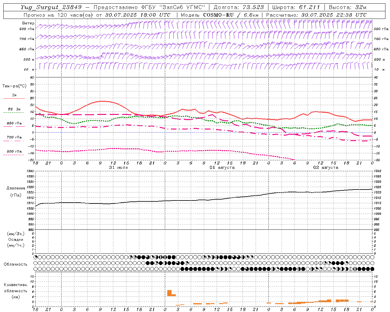
Task: Click the station title Yug_Surgut_23849
Action: coord(51,7)
